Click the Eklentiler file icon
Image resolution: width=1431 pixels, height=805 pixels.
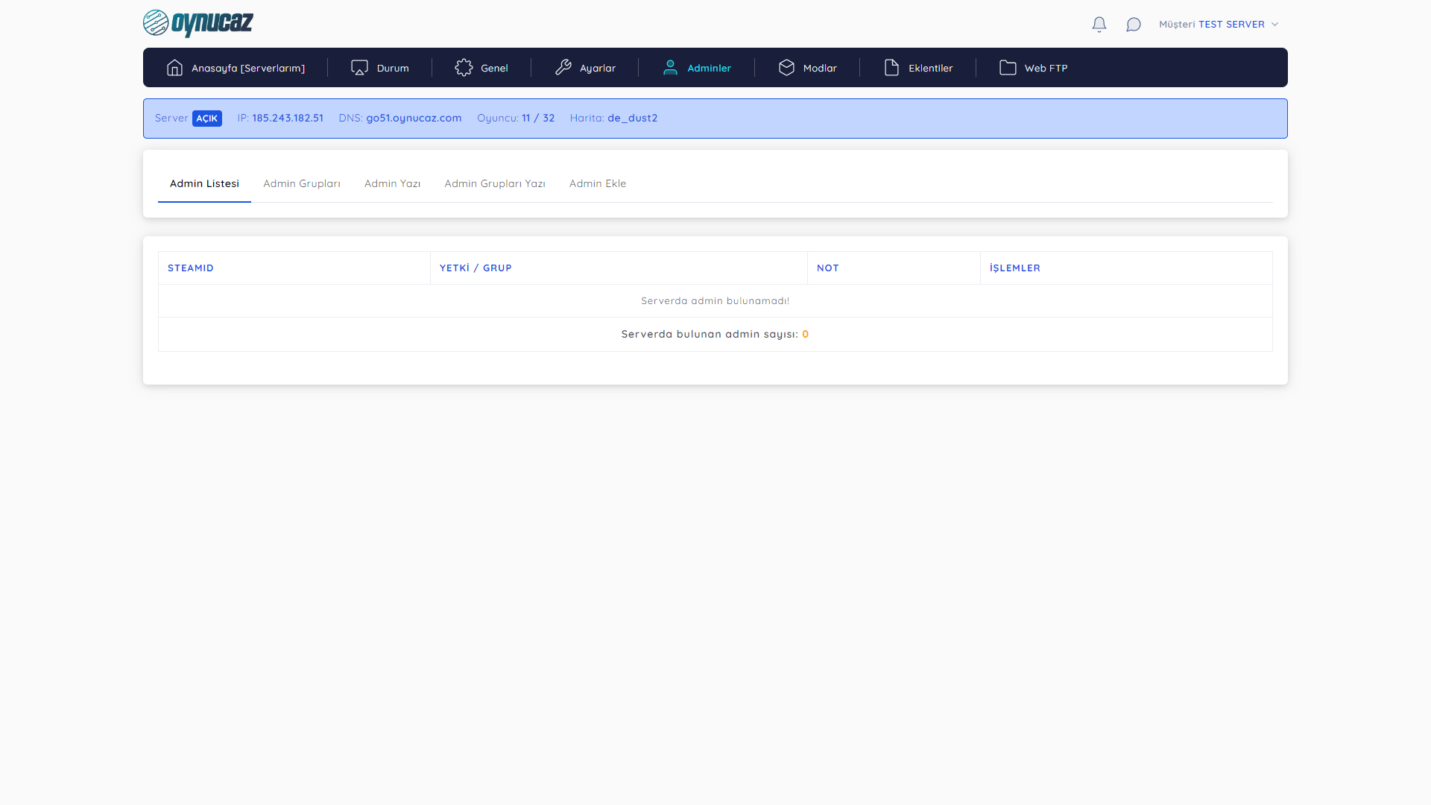(891, 68)
